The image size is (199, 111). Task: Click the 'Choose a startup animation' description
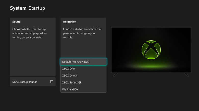coord(82,33)
